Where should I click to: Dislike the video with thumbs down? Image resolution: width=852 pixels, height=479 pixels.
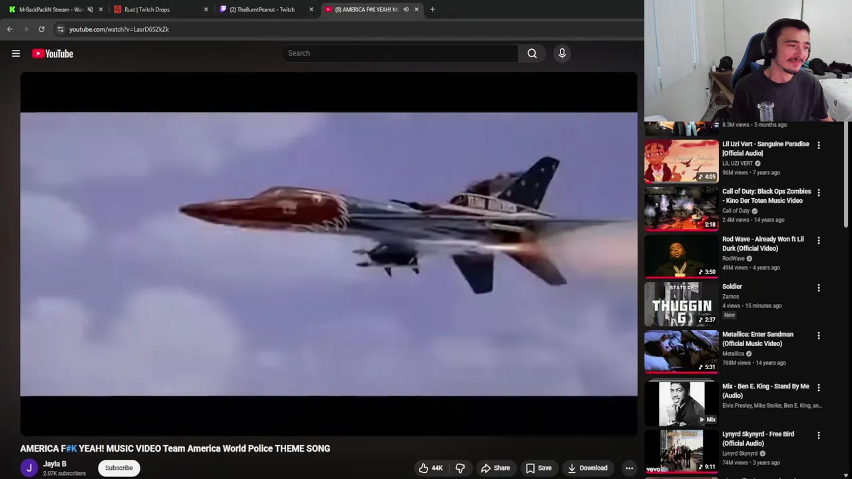[460, 468]
